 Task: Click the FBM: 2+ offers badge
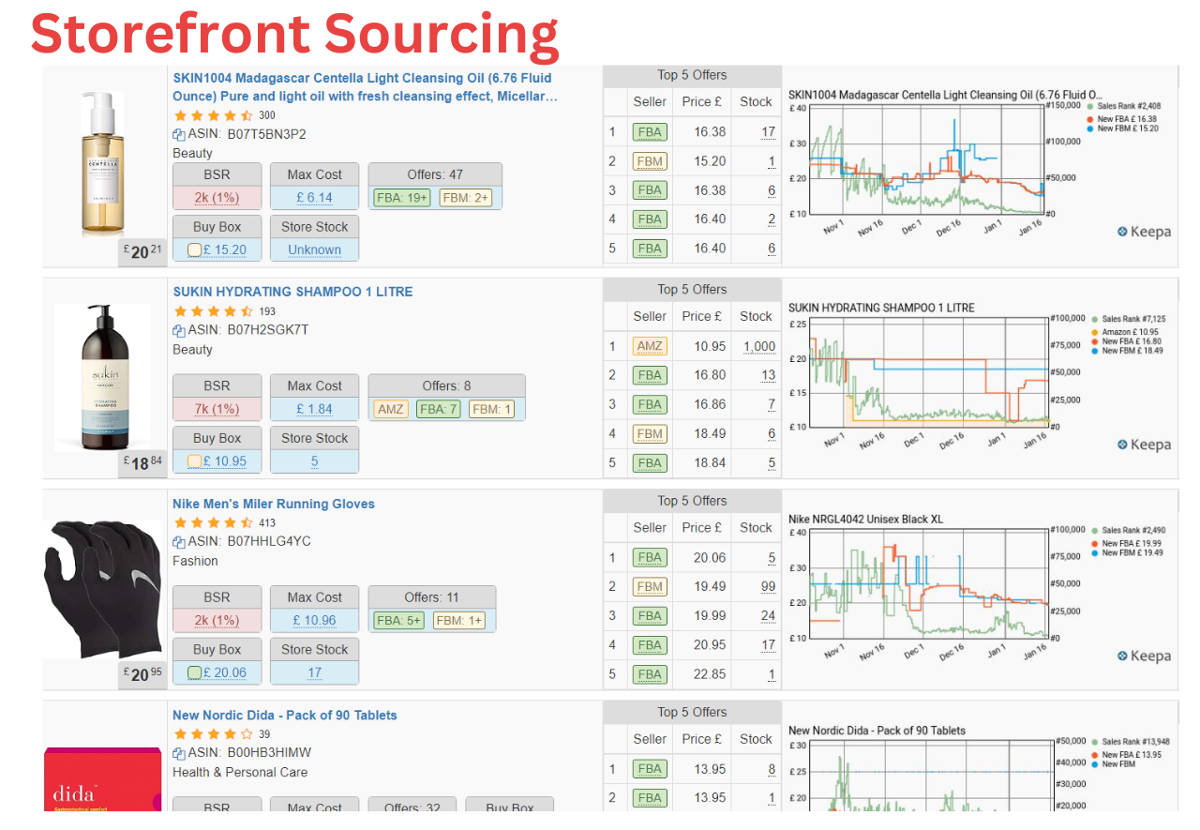(464, 198)
